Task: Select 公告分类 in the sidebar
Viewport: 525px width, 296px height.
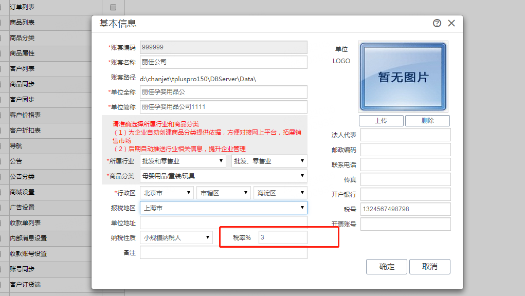Action: (22, 176)
